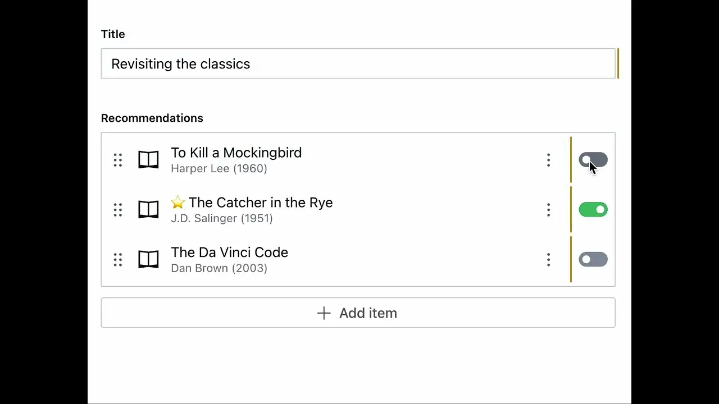Select the Harper Lee (1960) subtitle
719x404 pixels.
[x=219, y=169]
